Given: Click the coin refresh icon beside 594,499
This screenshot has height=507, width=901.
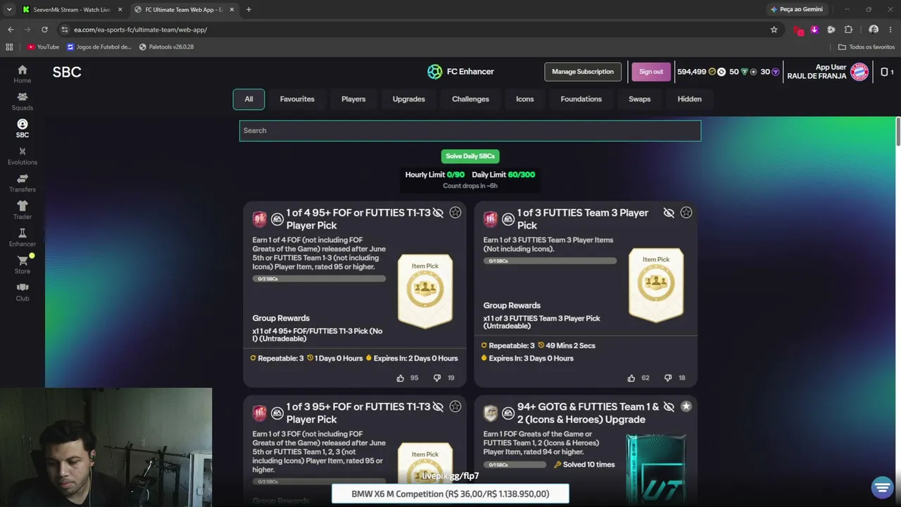Looking at the screenshot, I should pos(721,72).
